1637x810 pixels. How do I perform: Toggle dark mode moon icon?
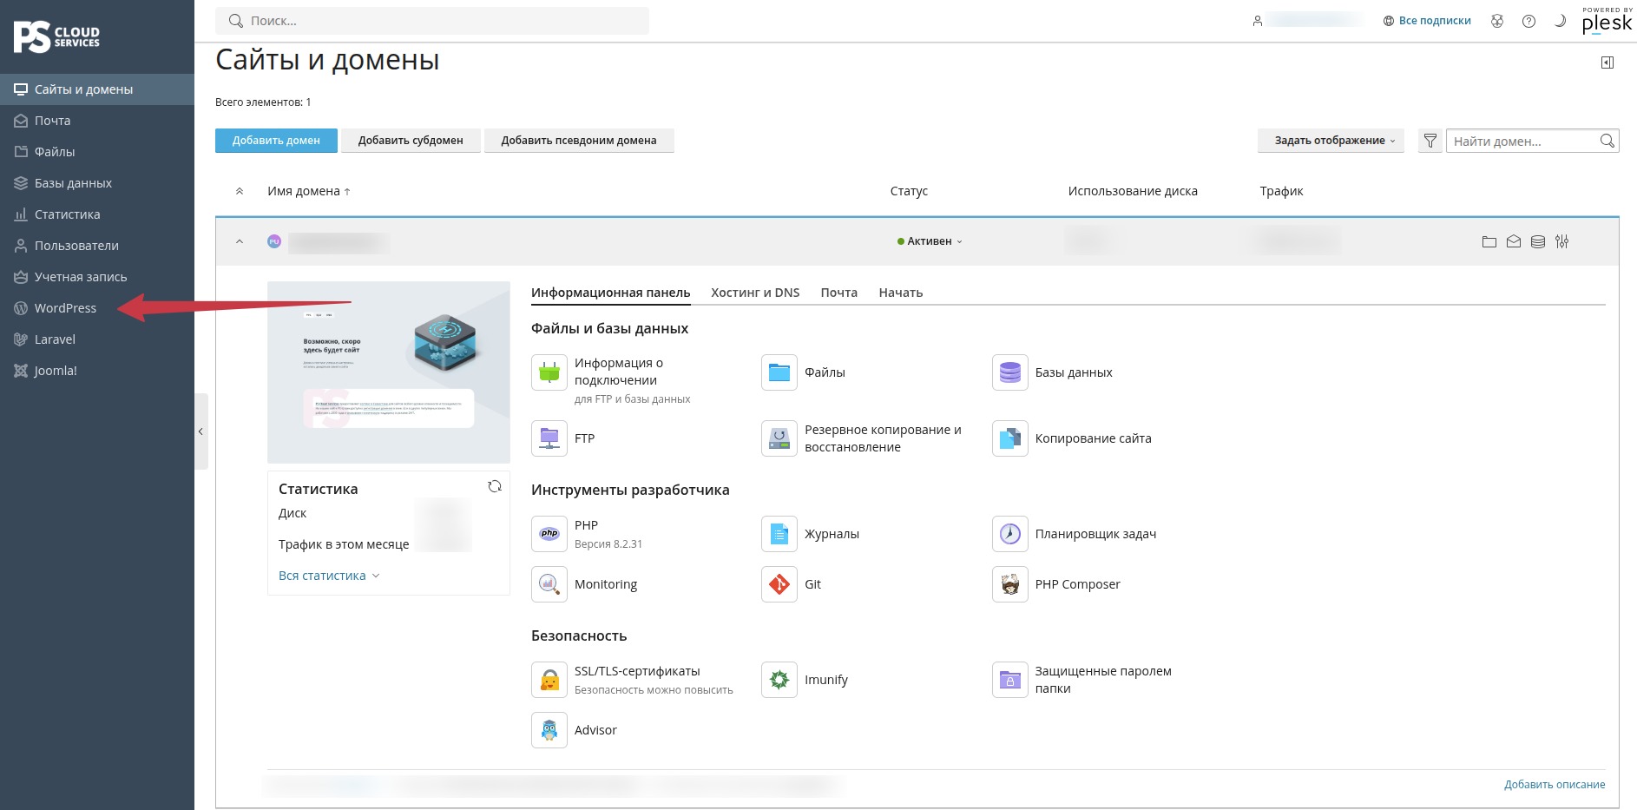[1560, 21]
